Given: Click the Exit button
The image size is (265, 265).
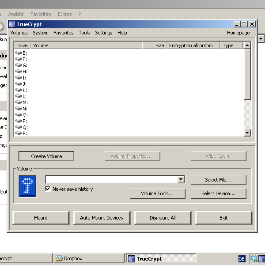Looking at the screenshot, I should coord(223,218).
